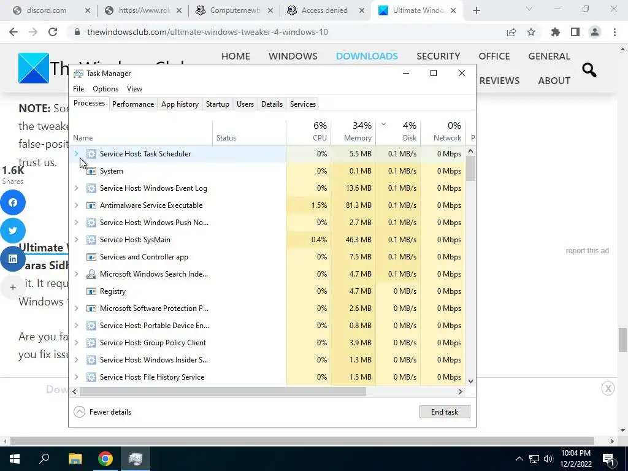Open Chrome side panel icon
This screenshot has height=471, width=628.
click(x=575, y=32)
